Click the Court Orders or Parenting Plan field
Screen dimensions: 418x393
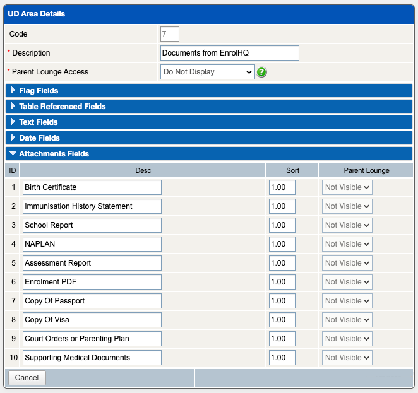[x=92, y=339]
